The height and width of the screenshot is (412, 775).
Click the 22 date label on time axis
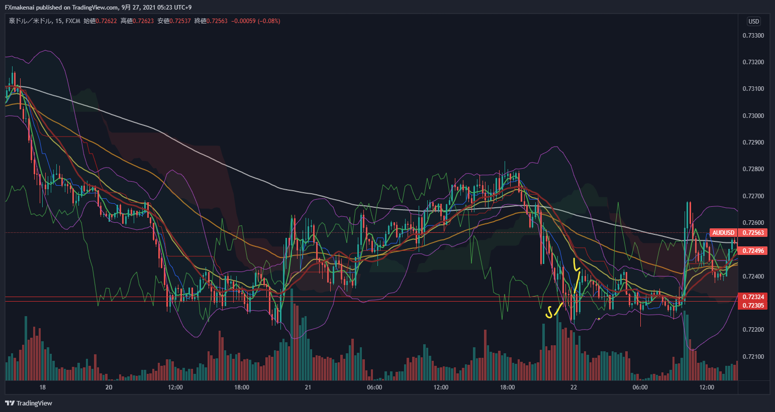[573, 387]
